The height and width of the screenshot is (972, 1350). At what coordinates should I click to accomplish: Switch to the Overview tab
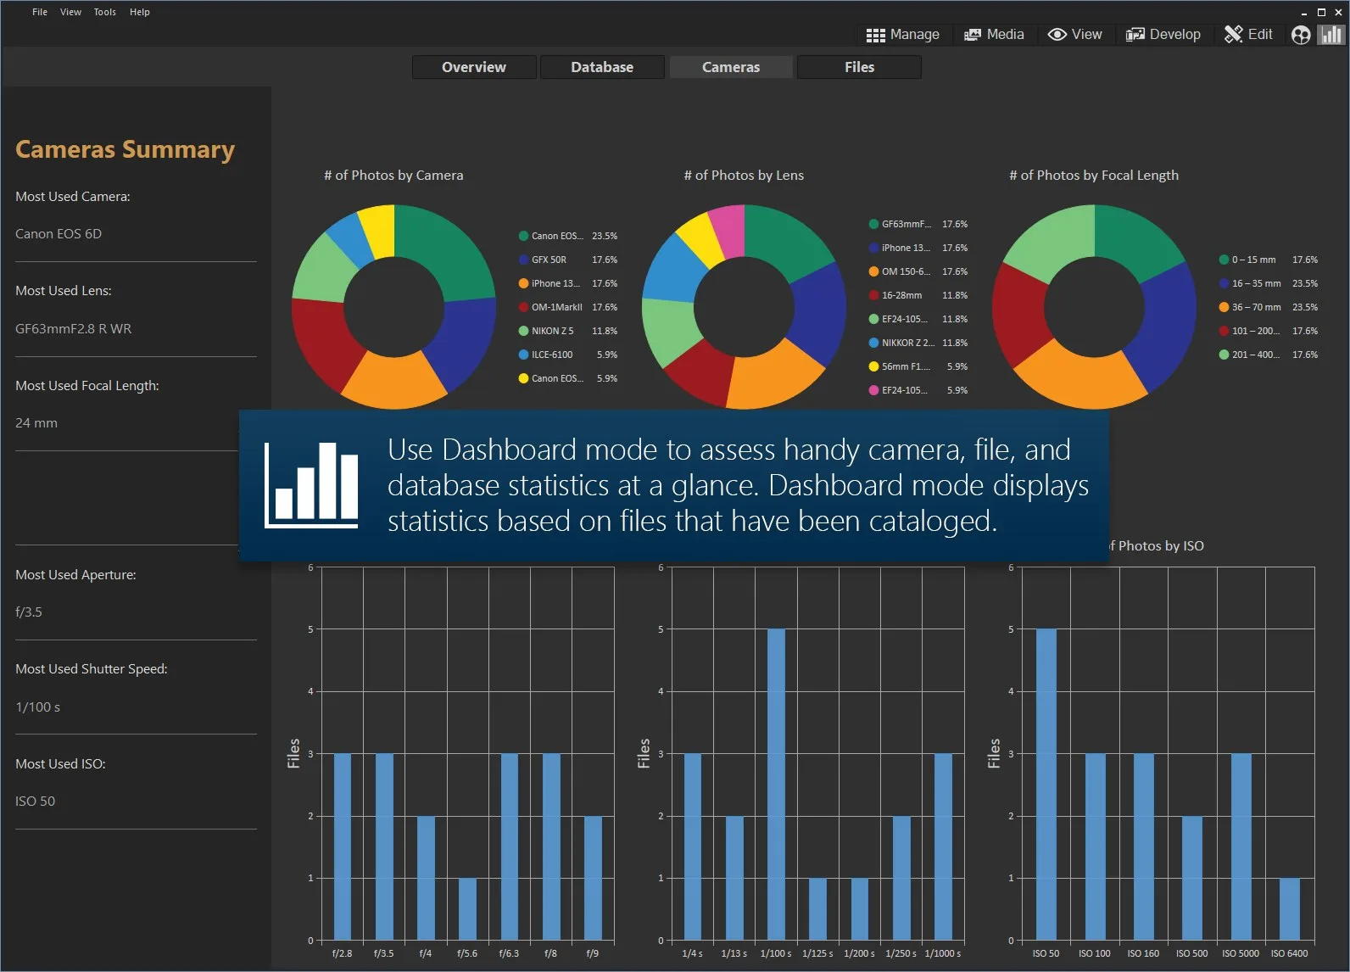[474, 67]
